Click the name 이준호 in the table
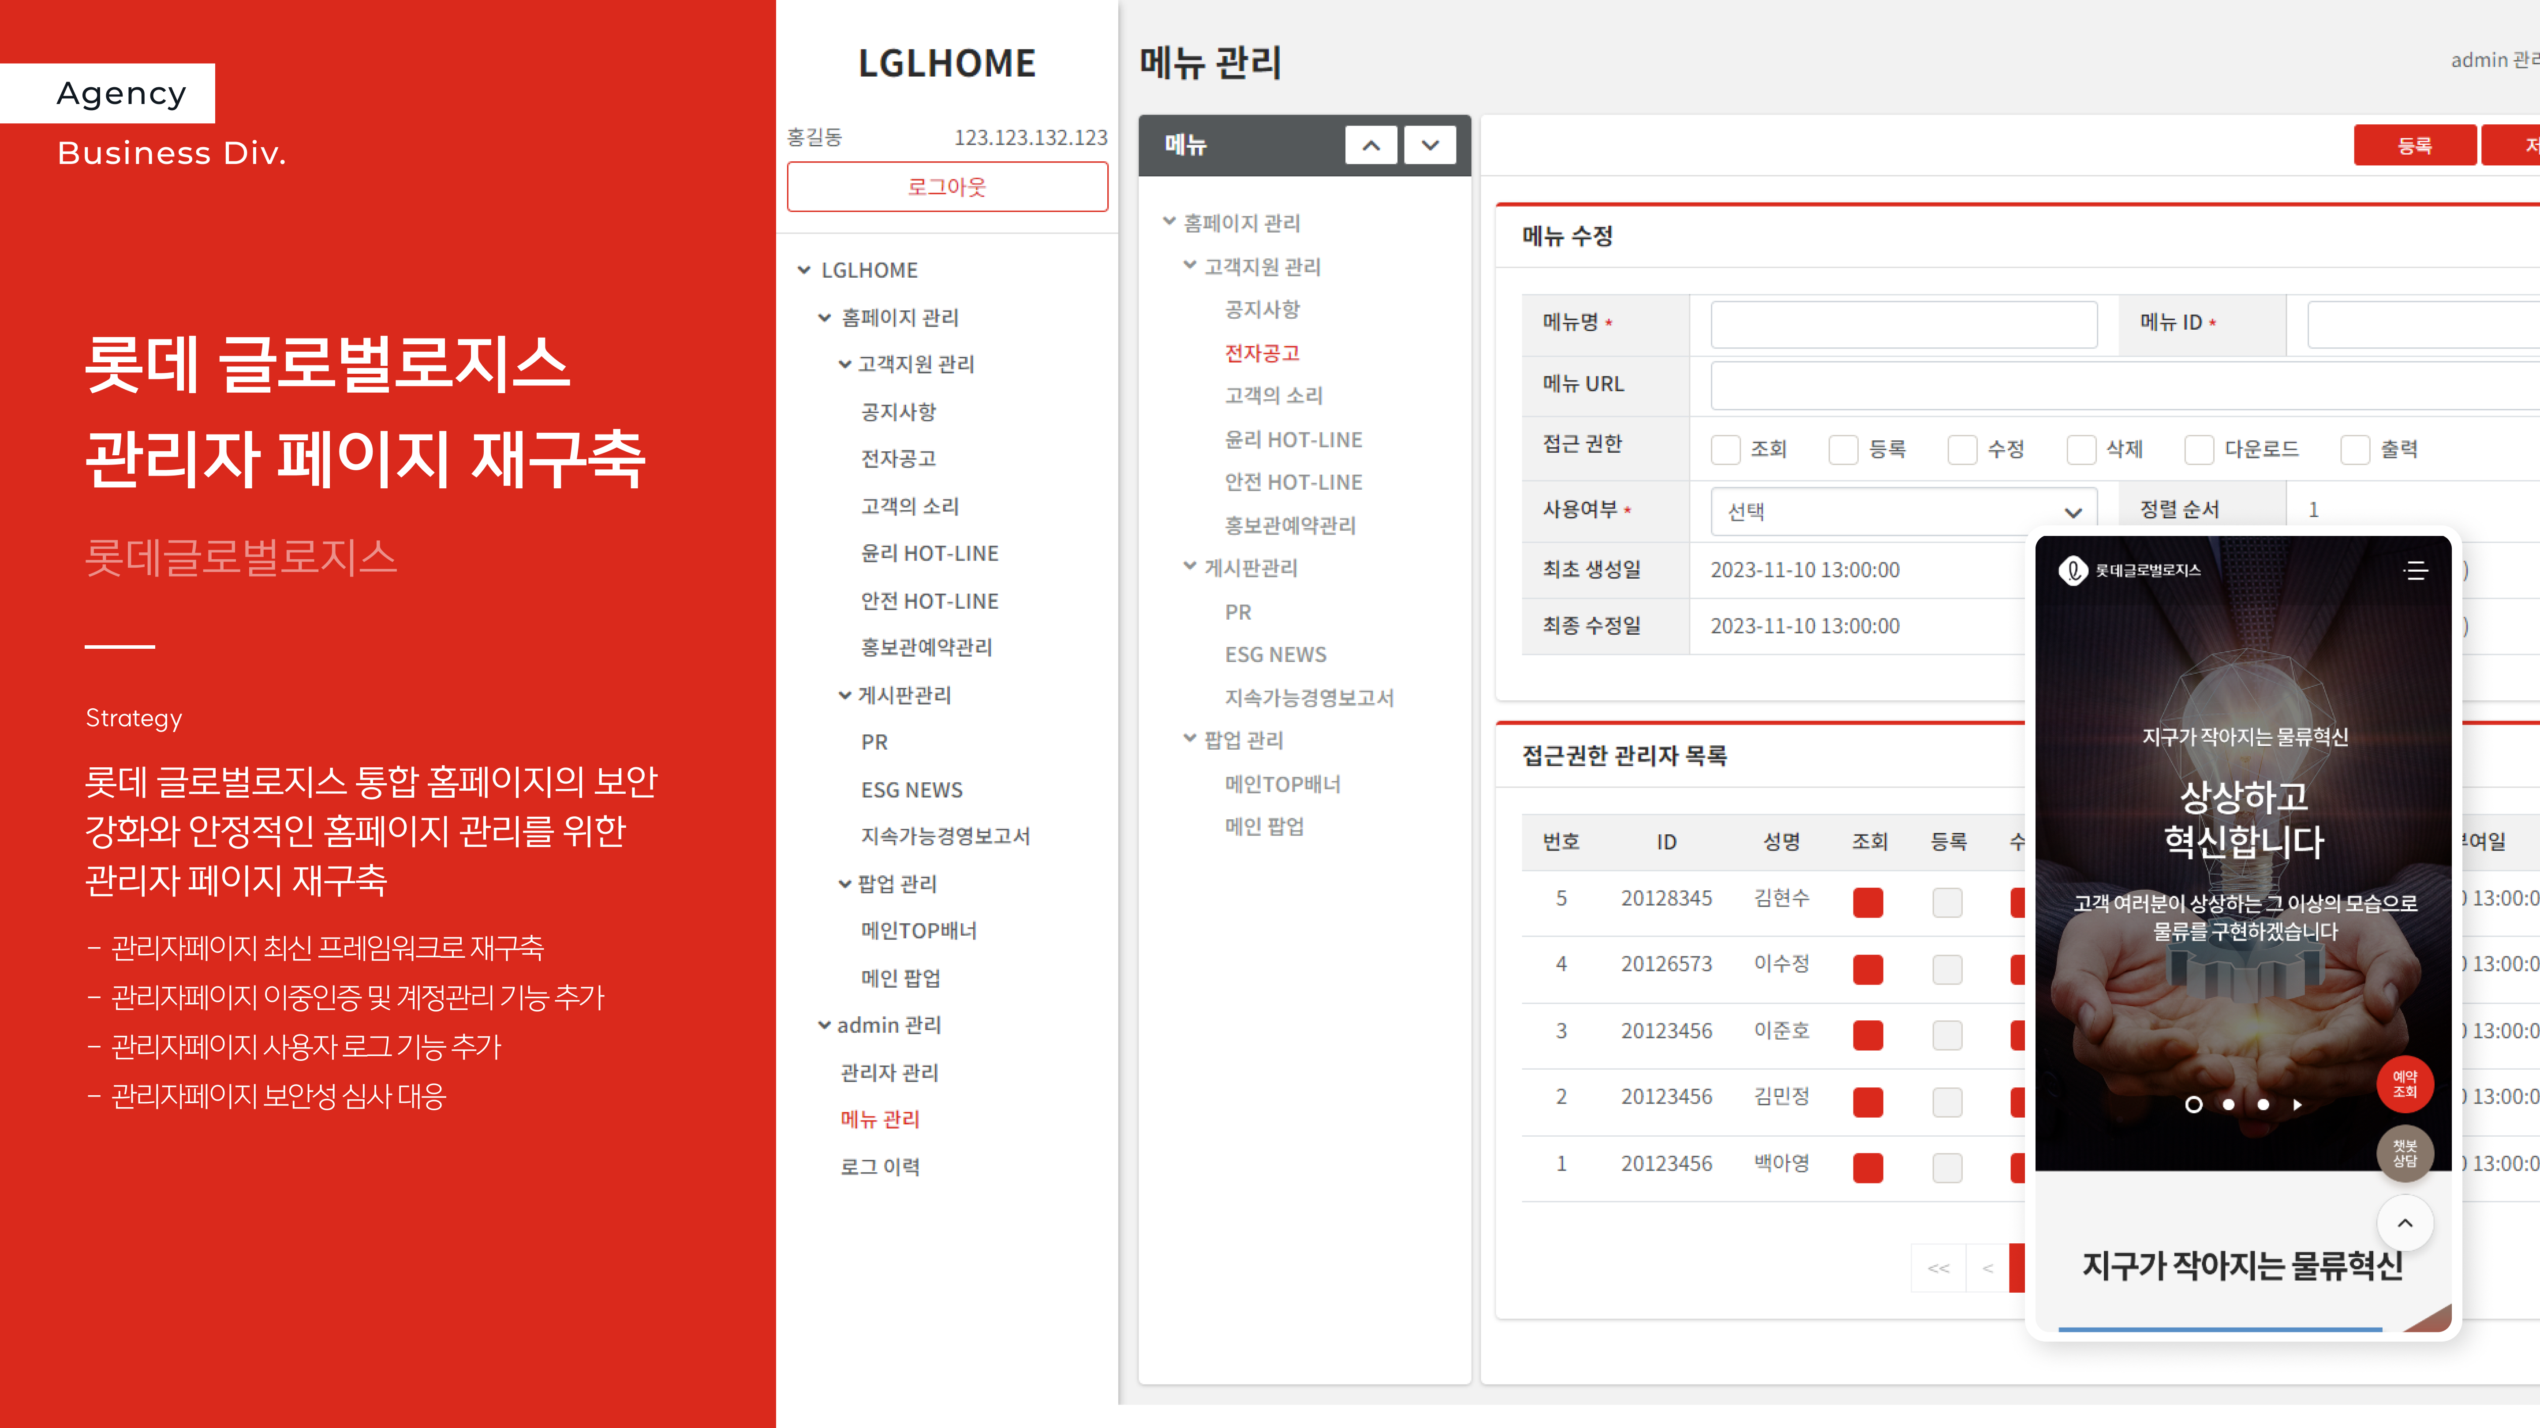The image size is (2540, 1428). pos(1781,1031)
